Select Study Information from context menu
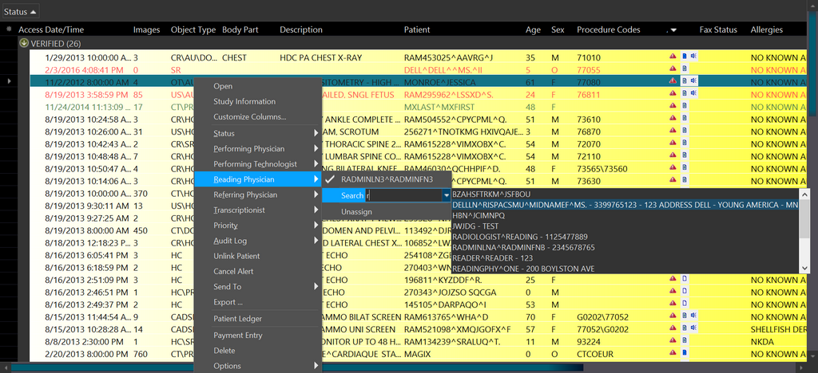Image resolution: width=818 pixels, height=373 pixels. 244,101
